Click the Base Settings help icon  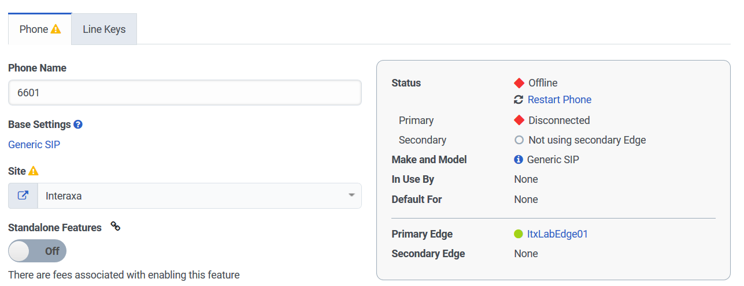(x=78, y=125)
